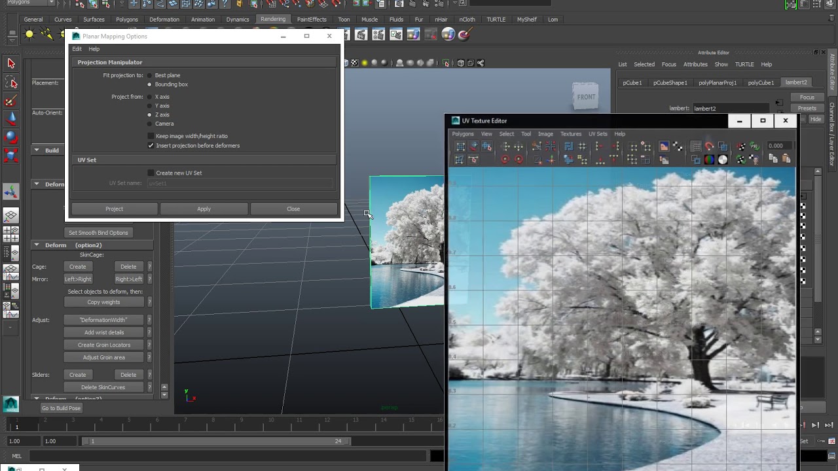Activate the Scale tool cube icon
Screen dimensions: 838x471
(x=11, y=156)
